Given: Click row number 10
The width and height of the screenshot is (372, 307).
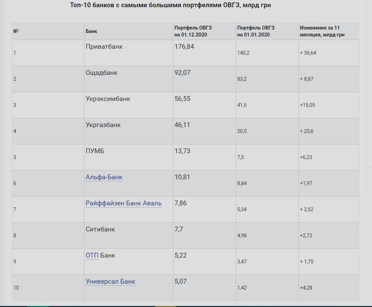Looking at the screenshot, I should pos(16,288).
